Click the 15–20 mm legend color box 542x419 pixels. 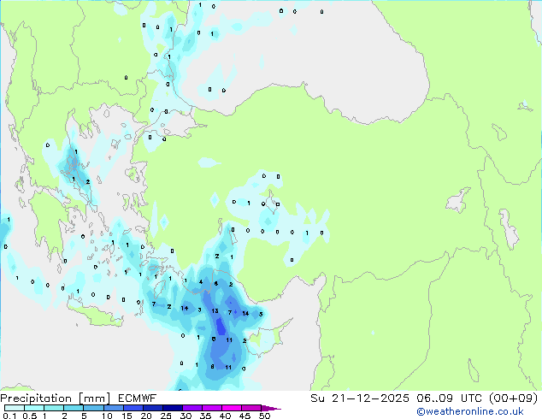(133, 408)
